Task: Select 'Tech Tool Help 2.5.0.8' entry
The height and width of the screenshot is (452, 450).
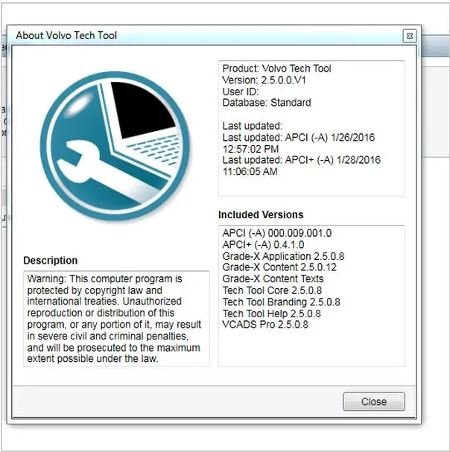Action: click(271, 313)
